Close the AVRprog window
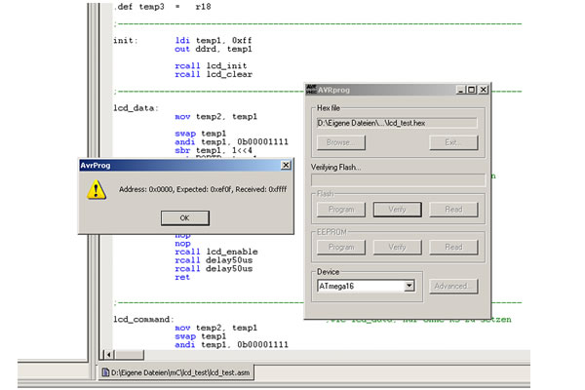 click(484, 90)
